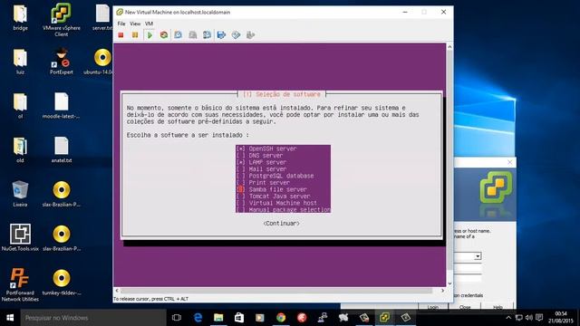This screenshot has height=326, width=580.
Task: Open the Snapshot Manager toolbar icon
Action: (x=208, y=35)
